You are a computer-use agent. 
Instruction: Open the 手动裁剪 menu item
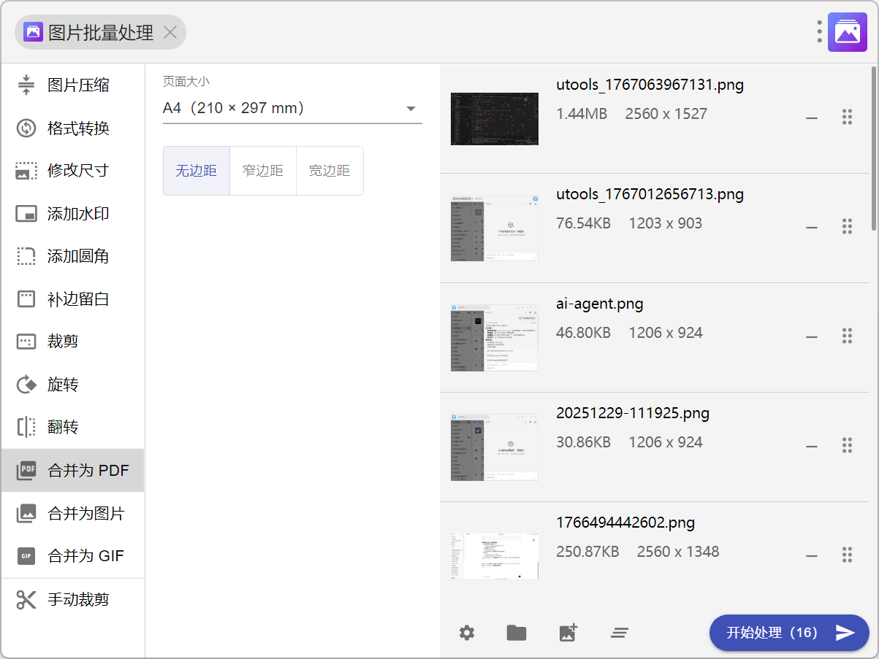click(x=72, y=600)
